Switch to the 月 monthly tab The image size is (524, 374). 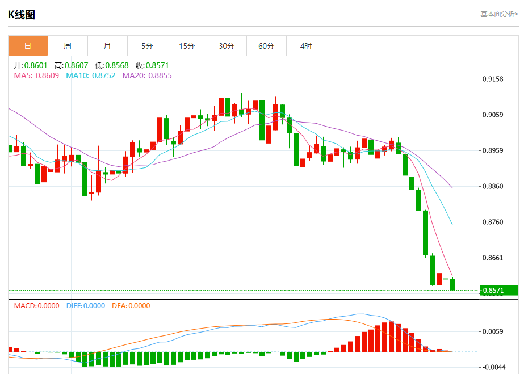tap(108, 46)
